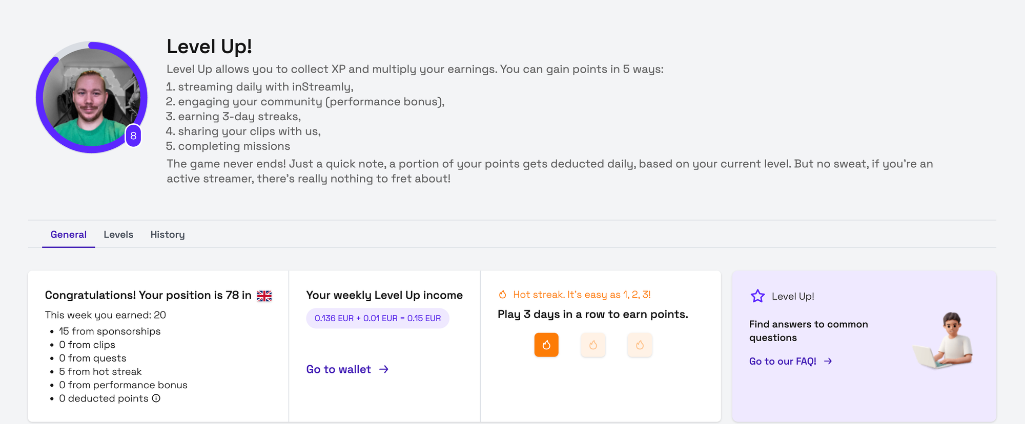Select the General tab

pyautogui.click(x=69, y=234)
